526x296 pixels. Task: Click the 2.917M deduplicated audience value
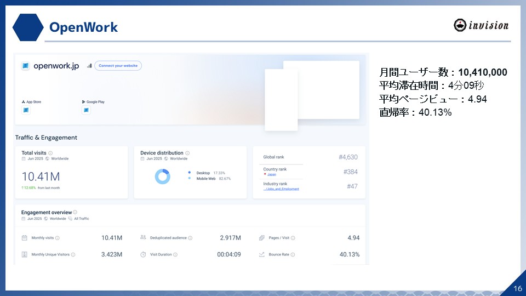[231, 238]
